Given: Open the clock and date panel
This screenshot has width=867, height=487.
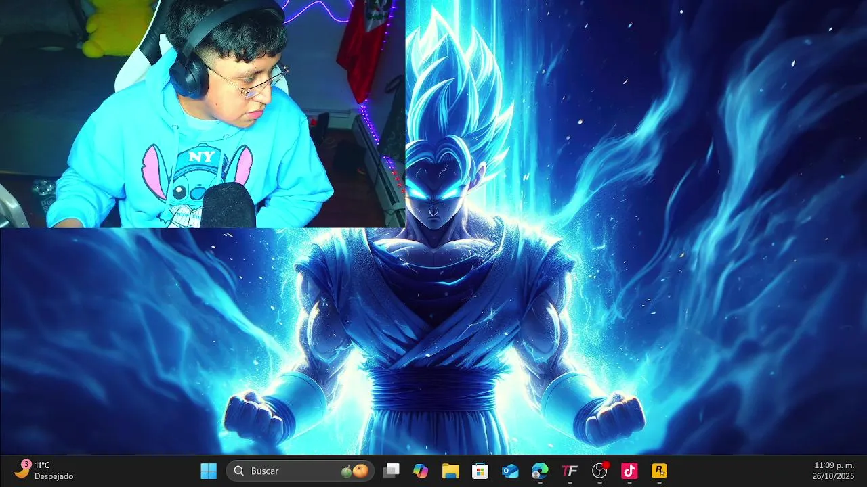Looking at the screenshot, I should point(834,471).
